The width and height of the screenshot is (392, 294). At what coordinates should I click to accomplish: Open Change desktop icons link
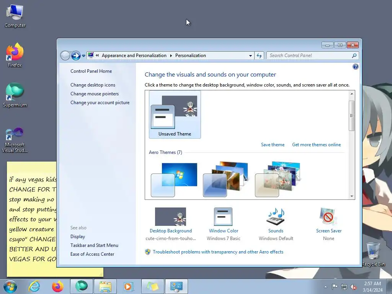(x=93, y=85)
